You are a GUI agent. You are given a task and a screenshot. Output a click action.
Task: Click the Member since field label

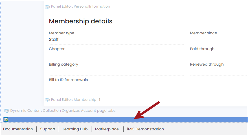[x=203, y=33]
